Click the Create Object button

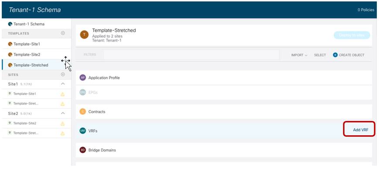click(x=349, y=55)
